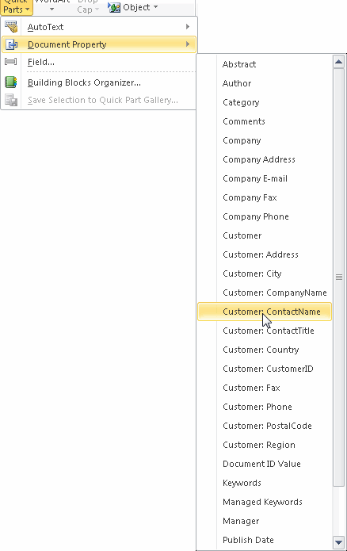Click the Building Blocks Organizer book icon
This screenshot has height=551, width=347.
(x=11, y=82)
